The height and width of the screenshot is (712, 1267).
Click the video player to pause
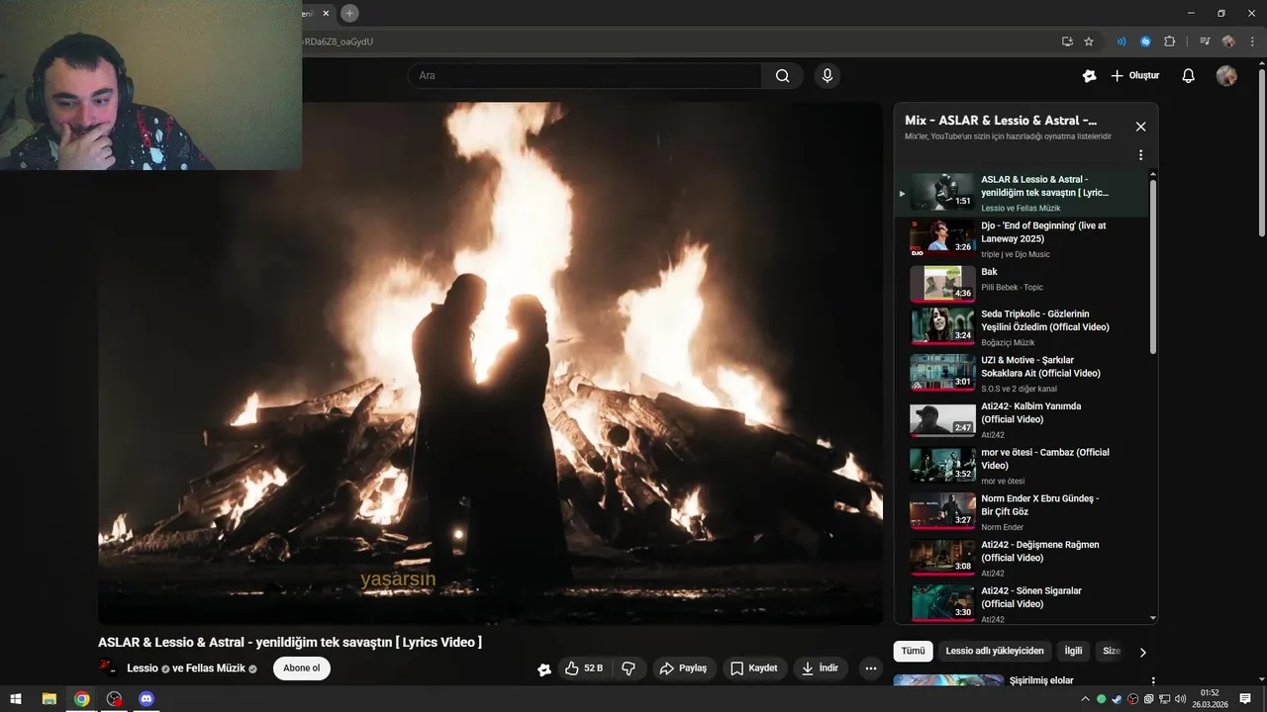[x=490, y=363]
